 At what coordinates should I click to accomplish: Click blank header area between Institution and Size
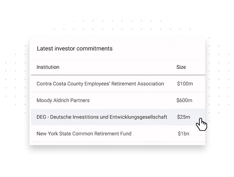[x=118, y=67]
